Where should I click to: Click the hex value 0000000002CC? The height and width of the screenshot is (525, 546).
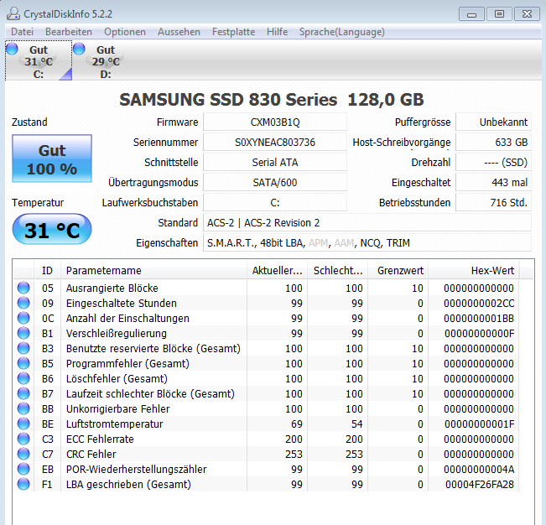pos(479,304)
